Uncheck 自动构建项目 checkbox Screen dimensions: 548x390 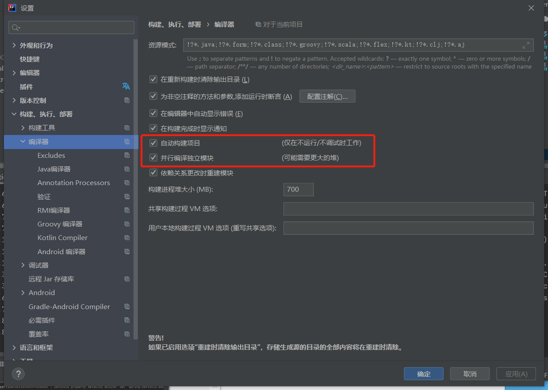153,143
